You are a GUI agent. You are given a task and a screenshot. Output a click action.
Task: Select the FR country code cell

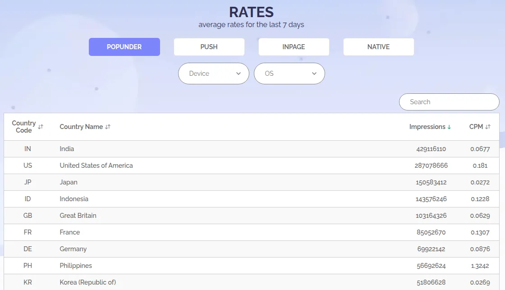pos(28,232)
